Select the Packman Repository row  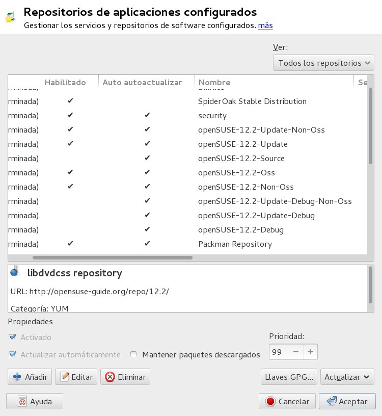pyautogui.click(x=187, y=244)
